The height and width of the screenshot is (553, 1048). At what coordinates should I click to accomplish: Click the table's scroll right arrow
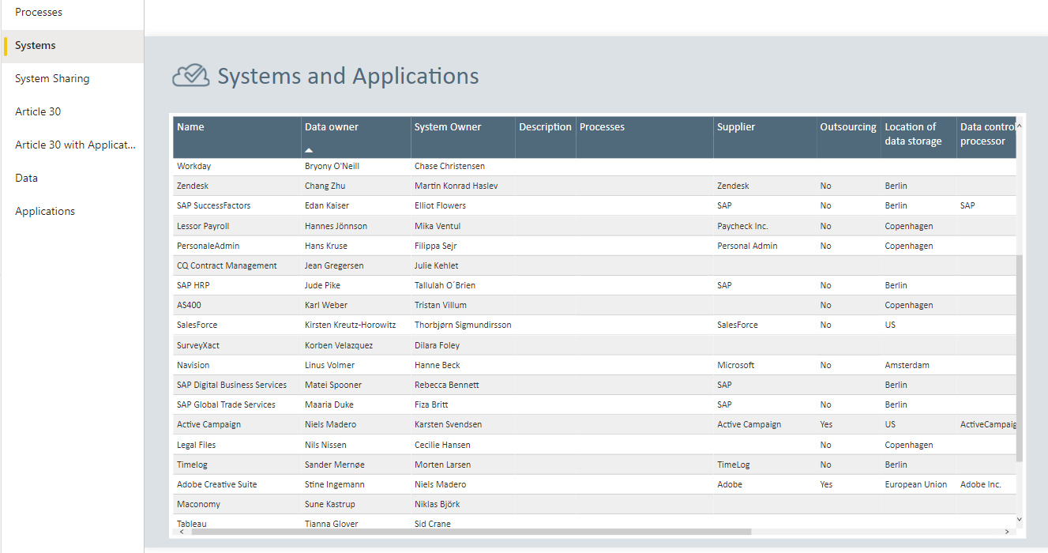(1006, 532)
